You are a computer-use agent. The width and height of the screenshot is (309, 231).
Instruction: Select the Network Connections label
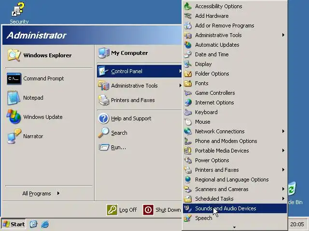pyautogui.click(x=220, y=131)
